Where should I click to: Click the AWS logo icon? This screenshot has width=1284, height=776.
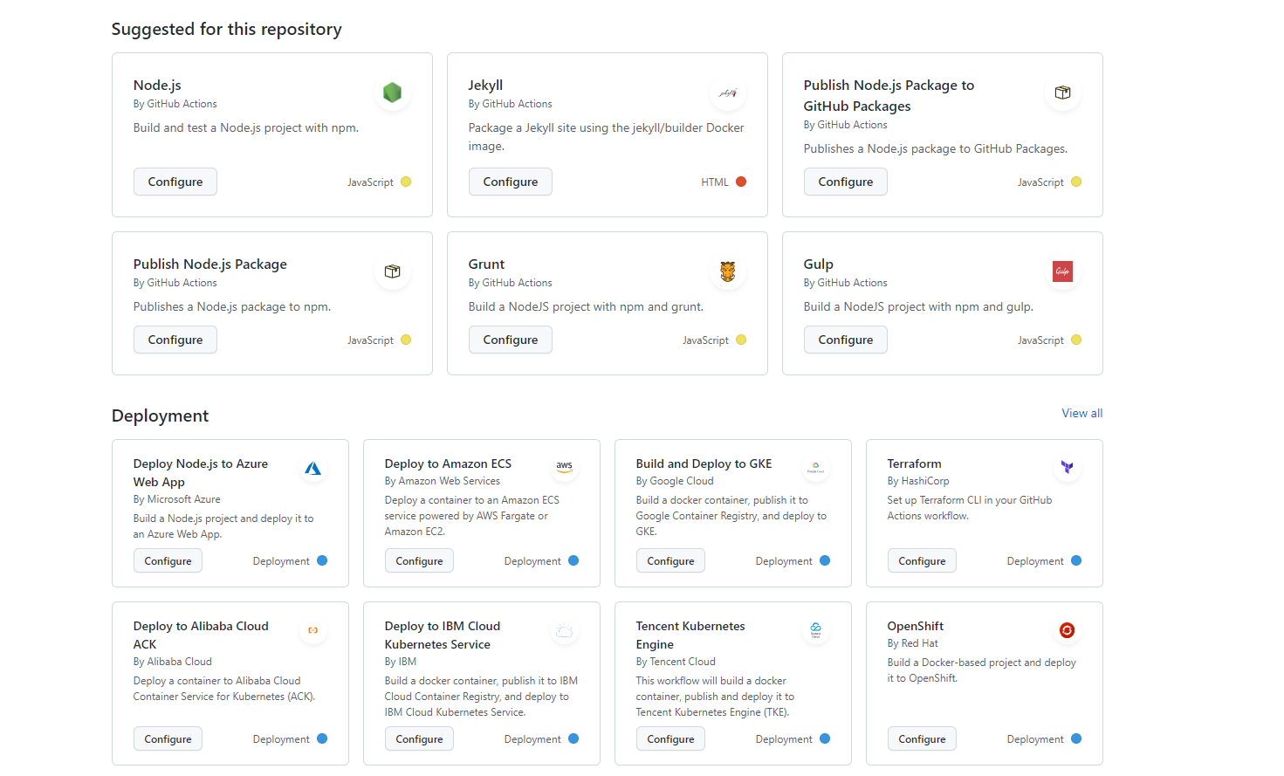[x=565, y=467]
